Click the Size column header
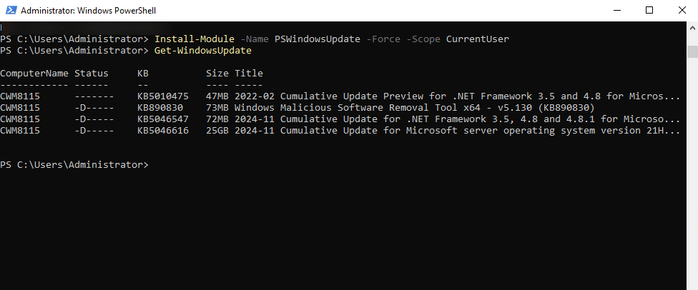This screenshot has height=290, width=698. (217, 73)
